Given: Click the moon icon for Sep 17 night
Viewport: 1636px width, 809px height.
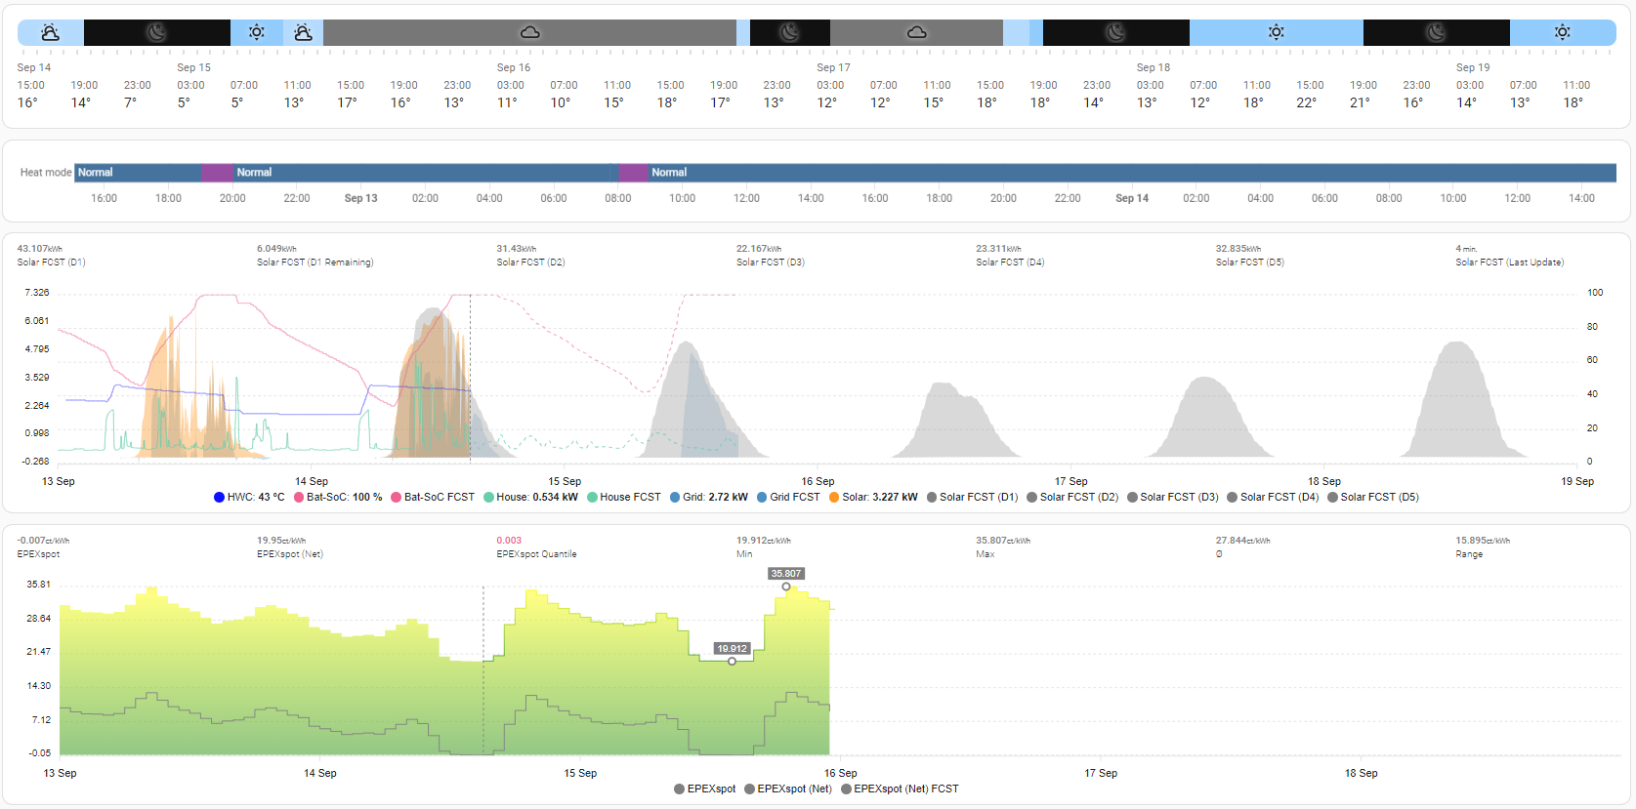Looking at the screenshot, I should [1115, 32].
